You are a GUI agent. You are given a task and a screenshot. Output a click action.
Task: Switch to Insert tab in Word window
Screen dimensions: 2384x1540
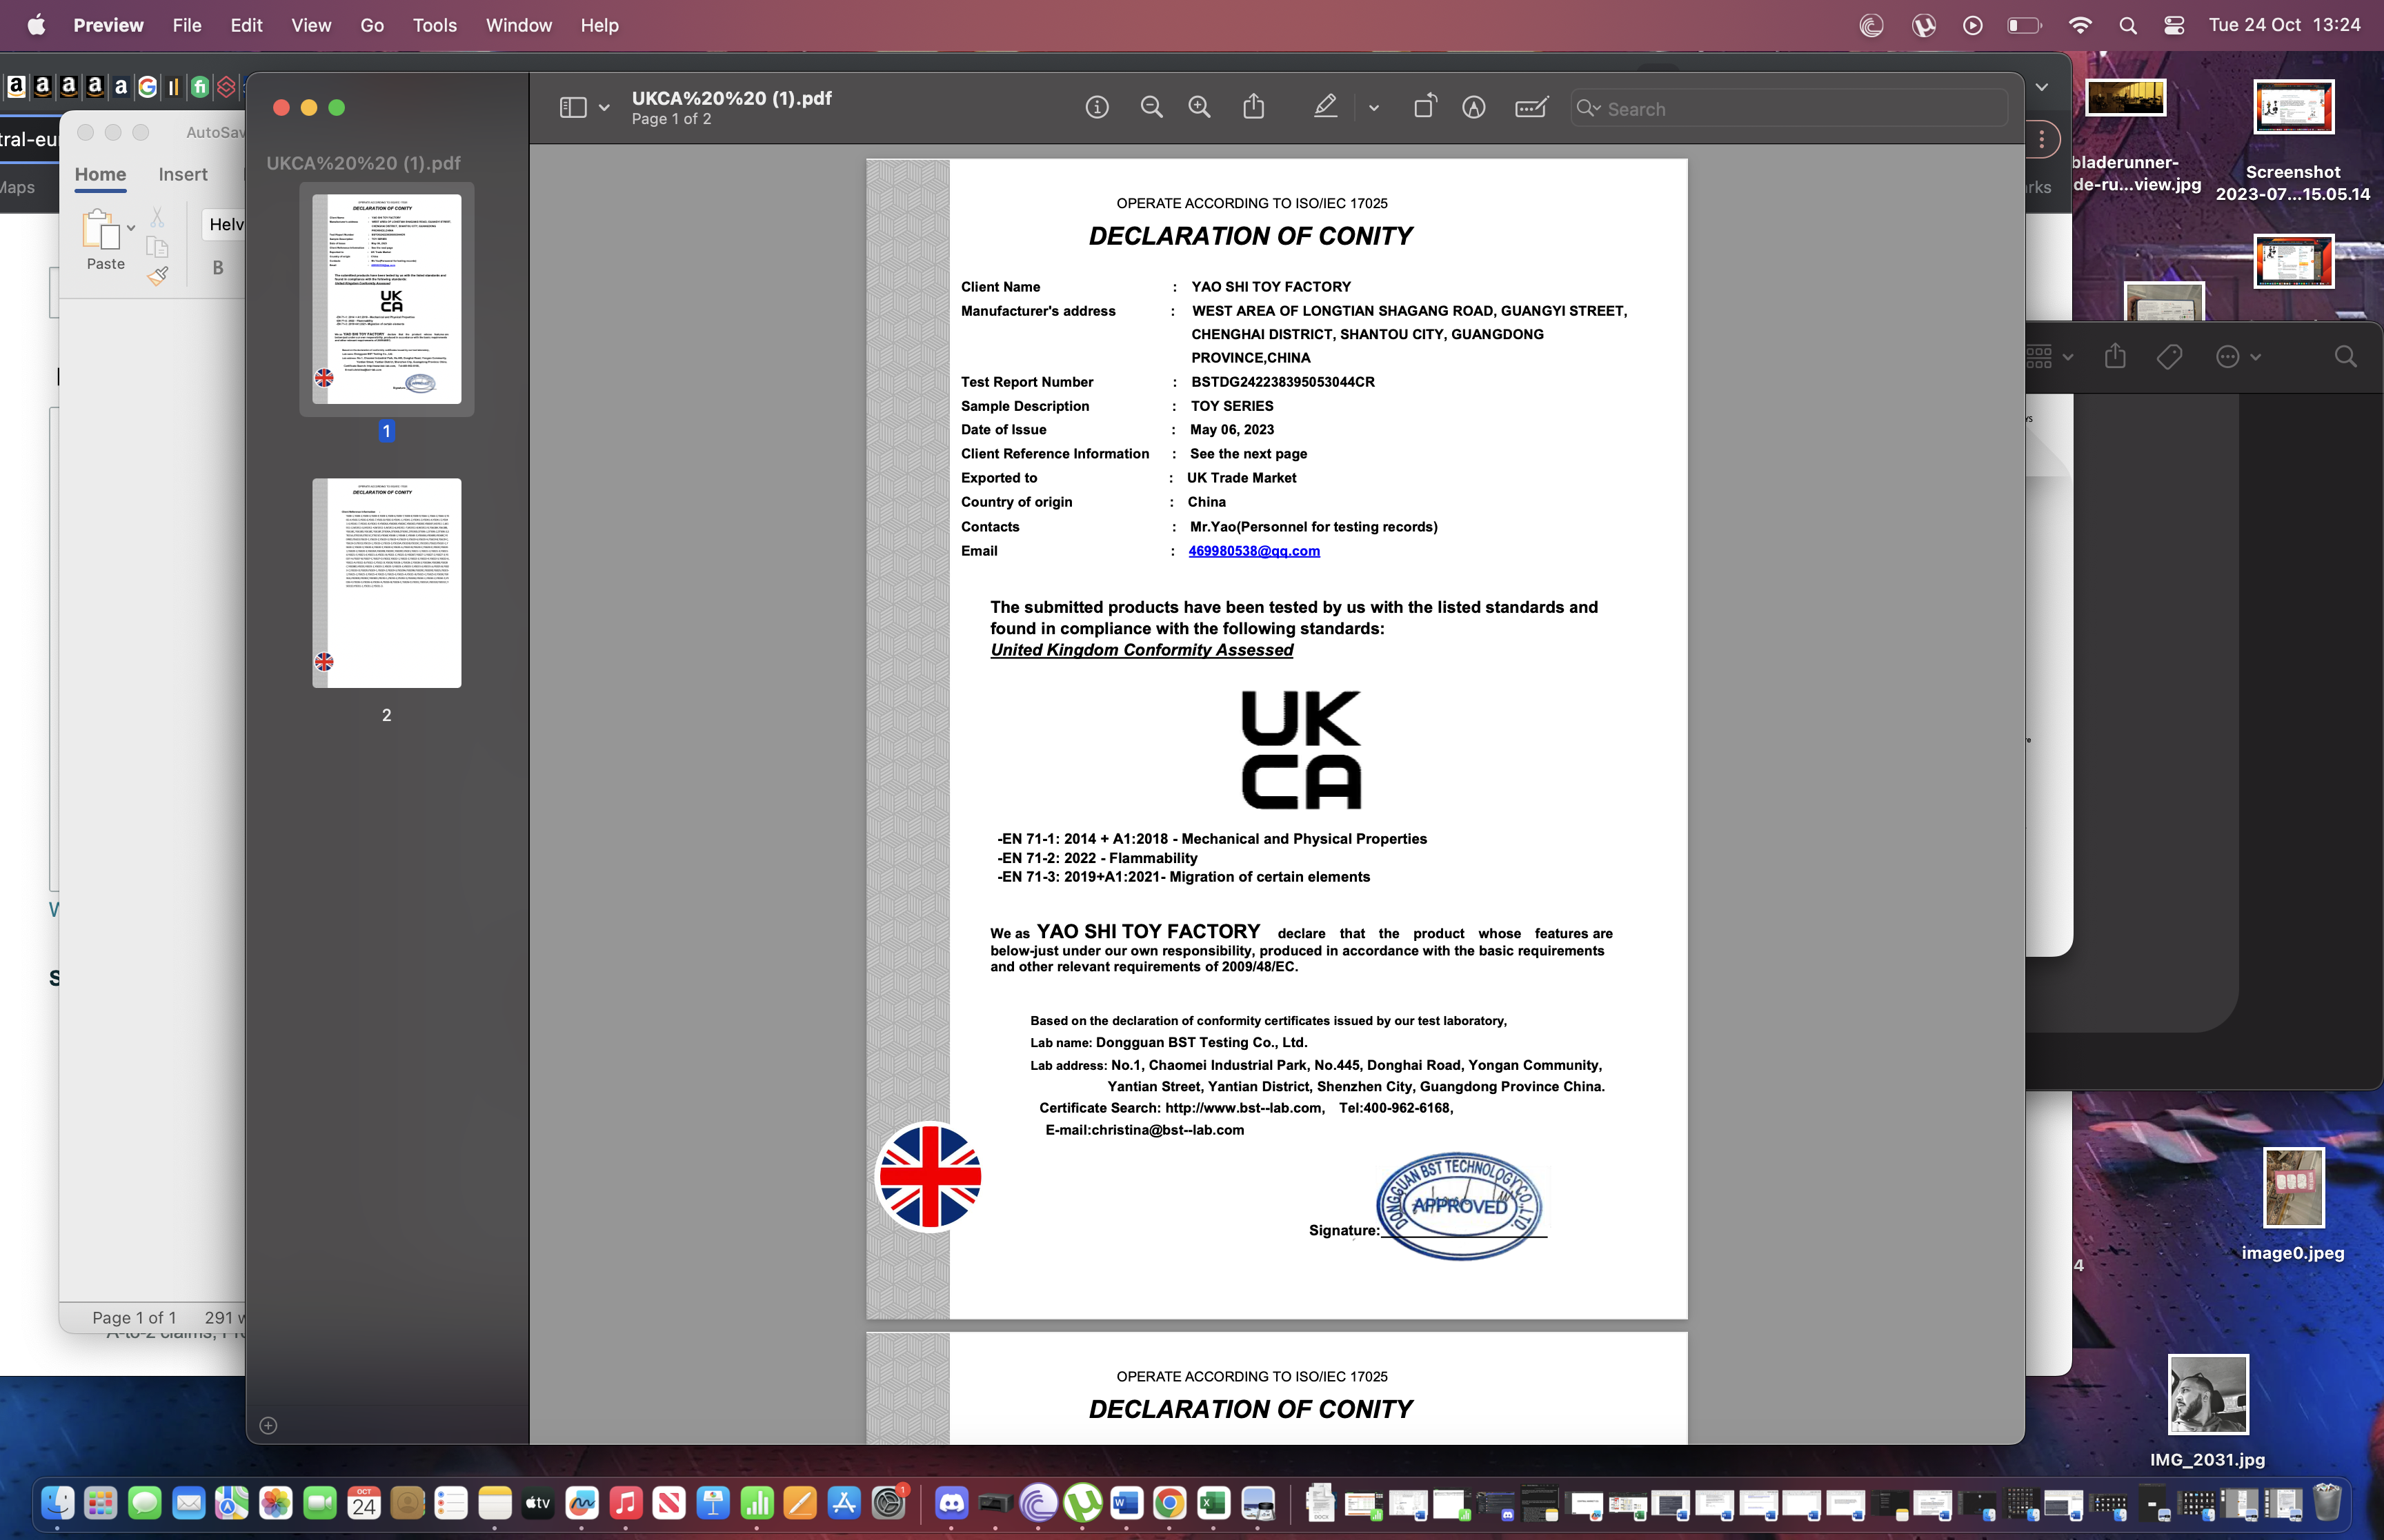tap(183, 174)
